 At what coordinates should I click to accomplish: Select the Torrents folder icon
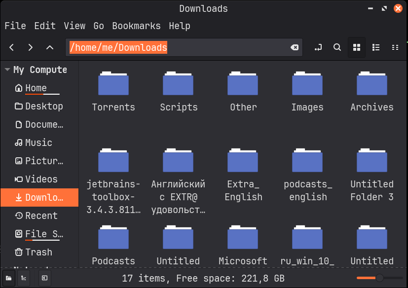click(113, 83)
